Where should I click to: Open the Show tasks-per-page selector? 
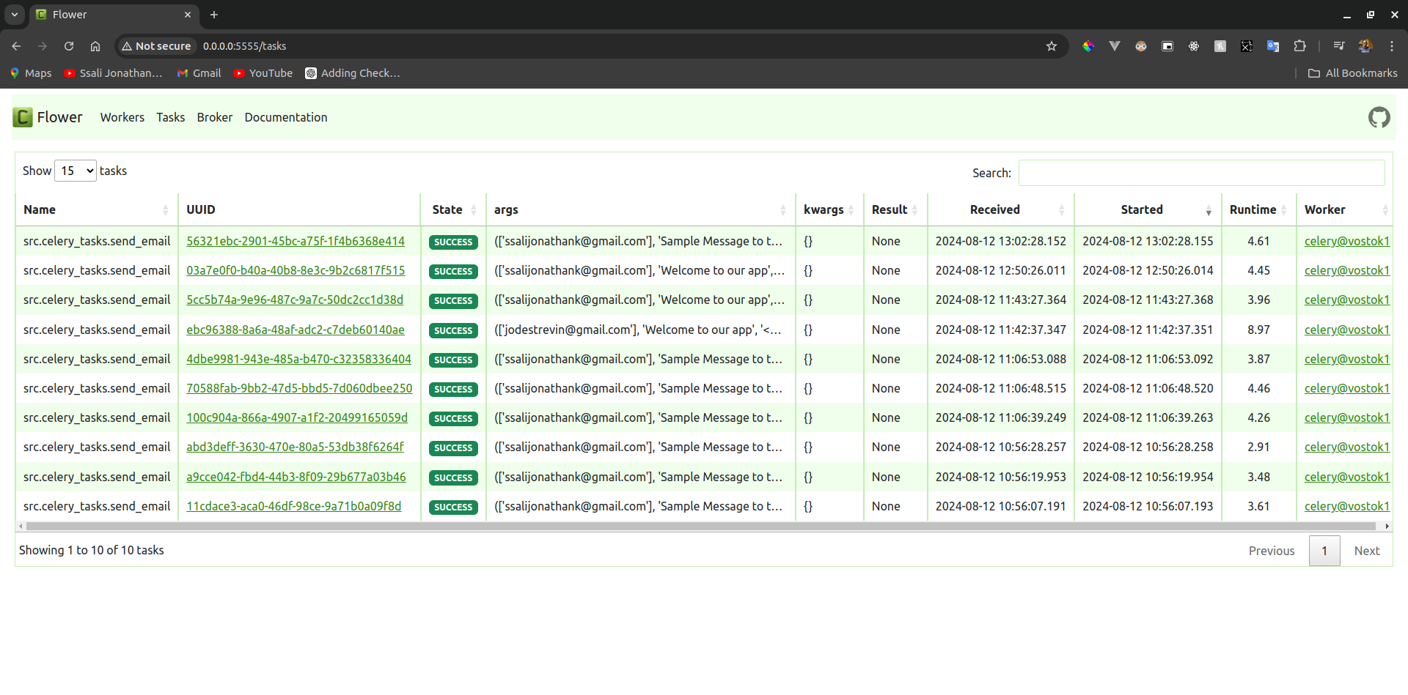click(75, 170)
